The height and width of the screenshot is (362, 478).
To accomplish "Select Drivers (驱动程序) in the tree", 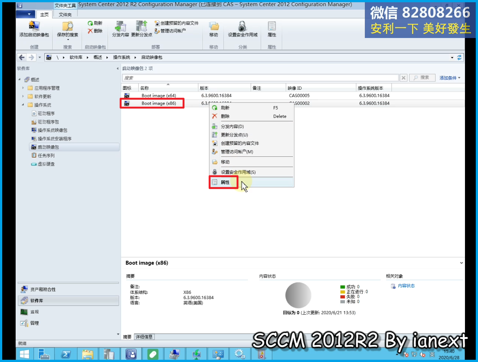I will [46, 113].
